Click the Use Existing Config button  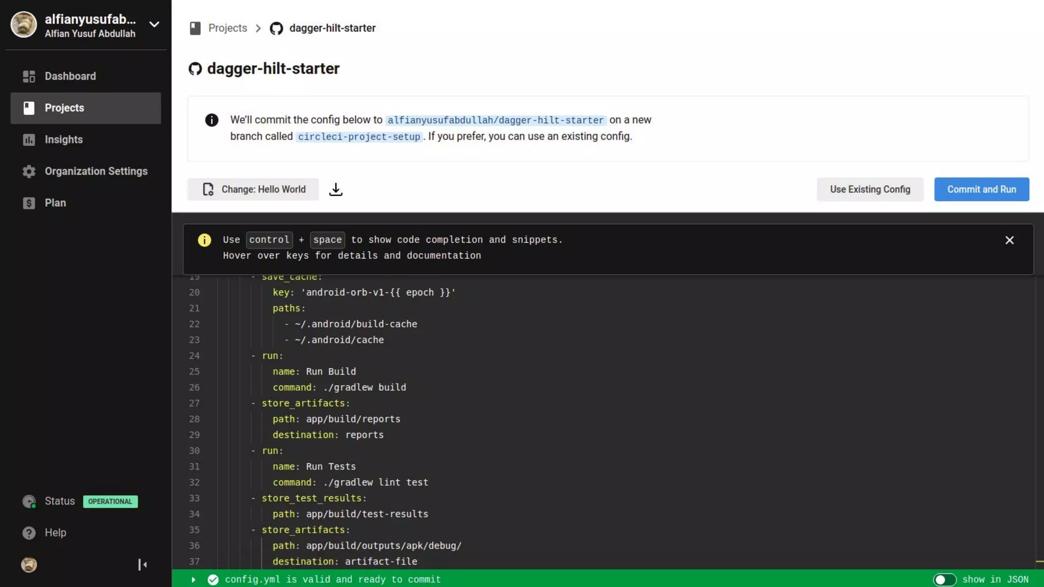(870, 190)
